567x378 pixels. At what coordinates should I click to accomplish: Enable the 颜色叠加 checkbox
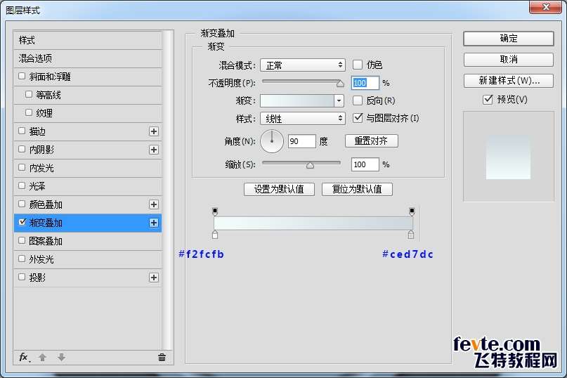click(x=22, y=204)
